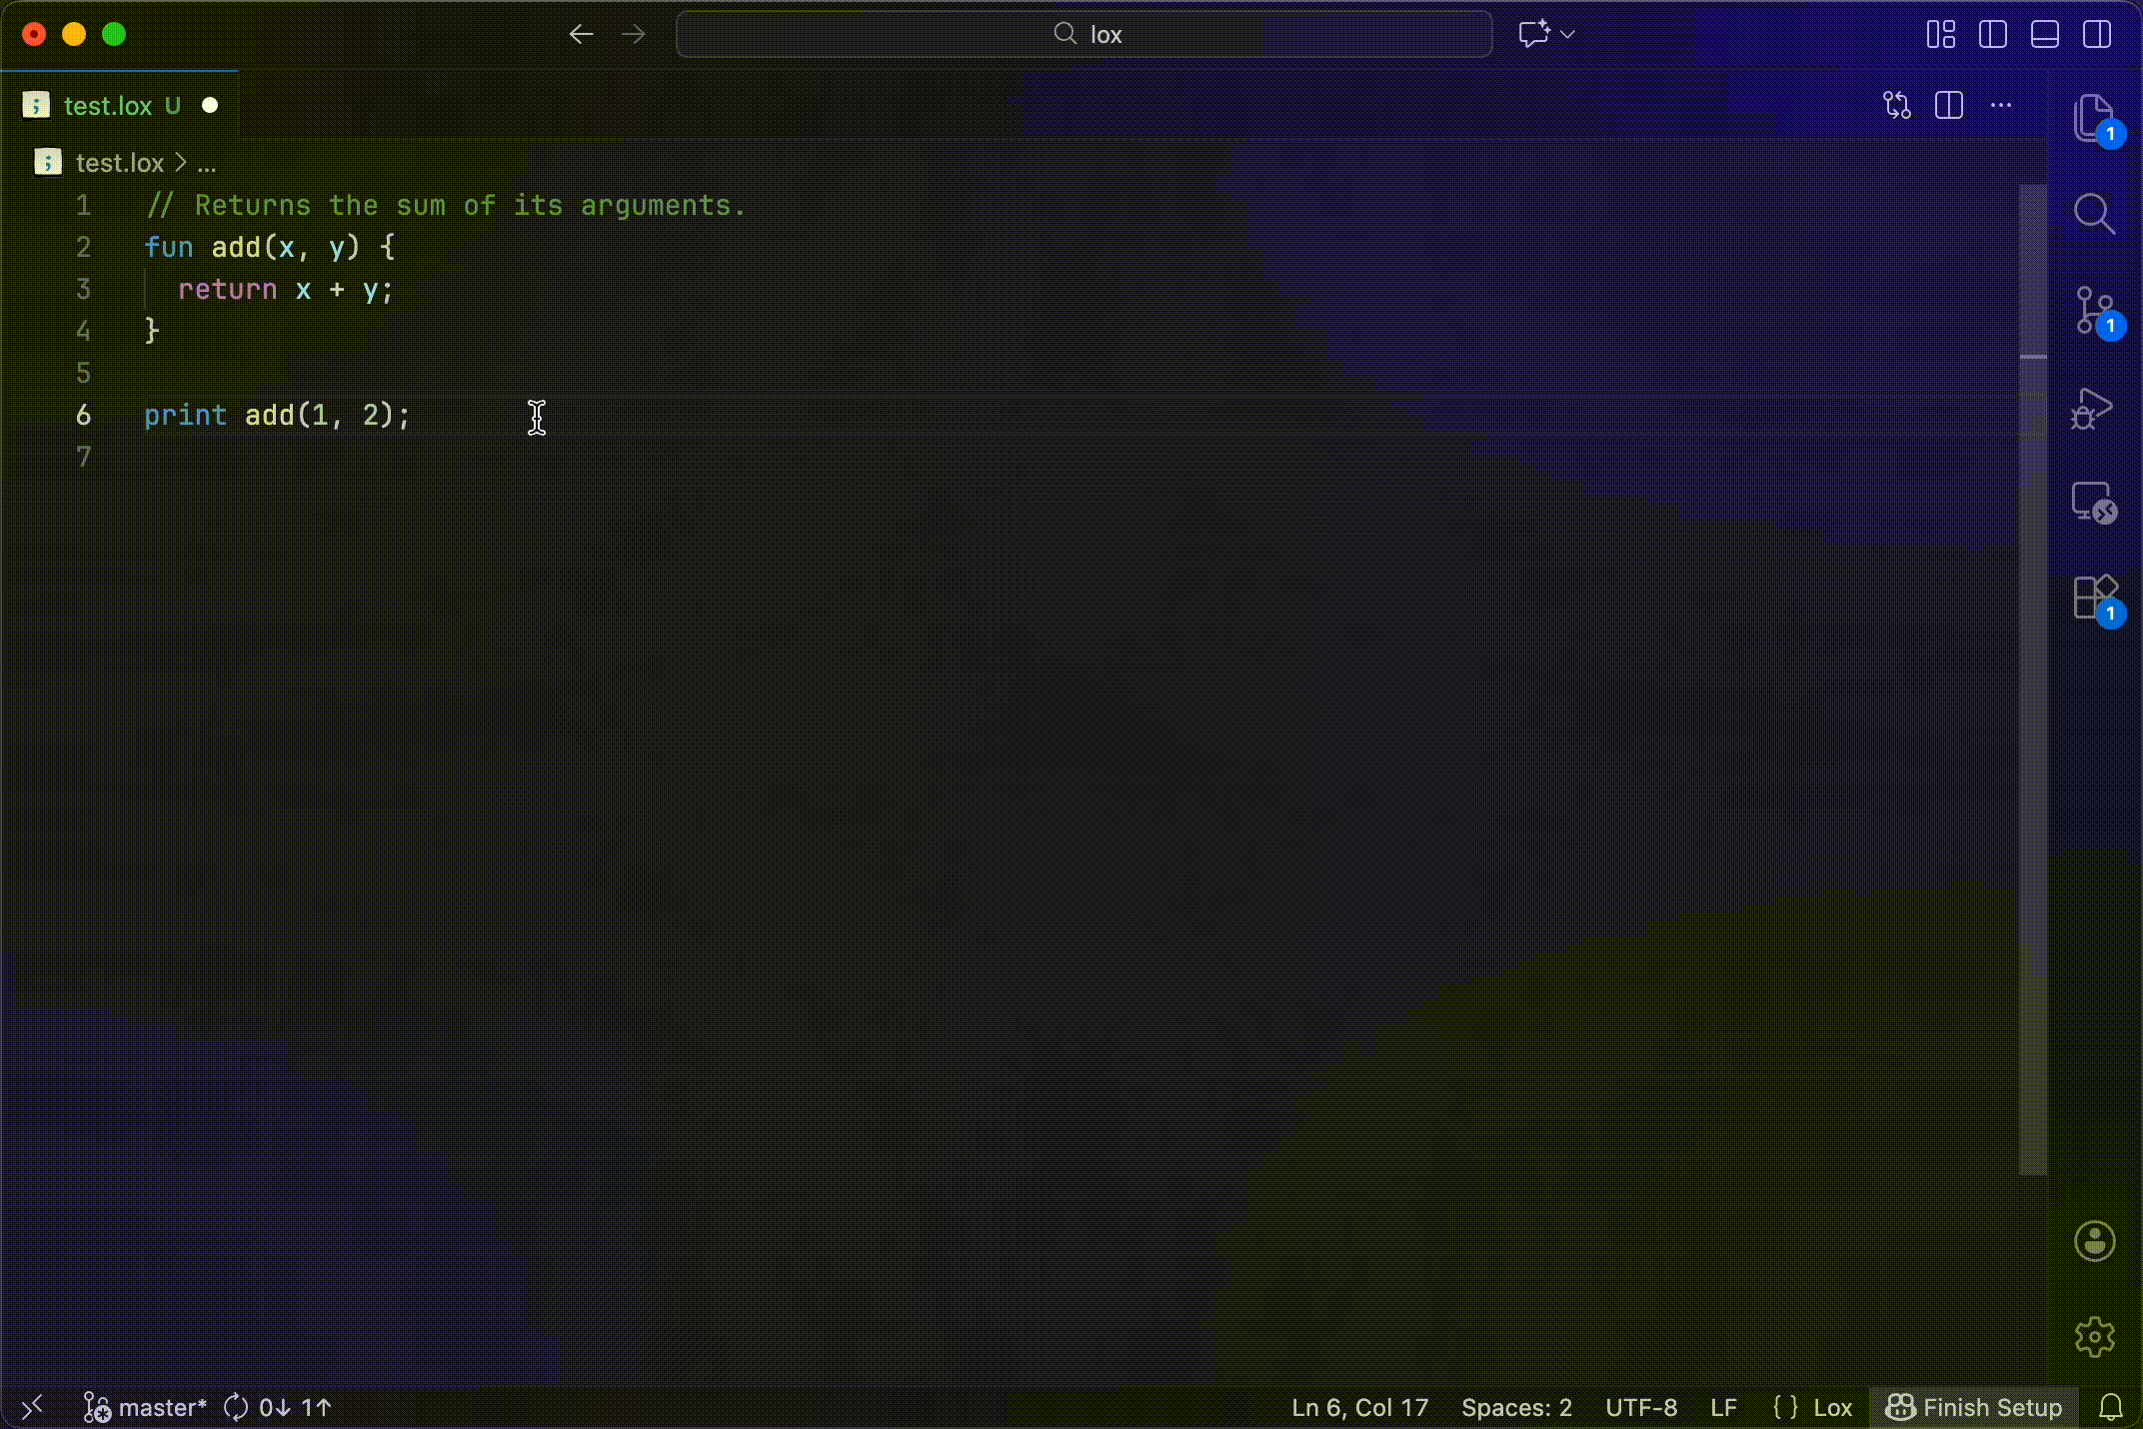Click the master branch indicator
Viewport: 2143px width, 1429px height.
pos(162,1407)
